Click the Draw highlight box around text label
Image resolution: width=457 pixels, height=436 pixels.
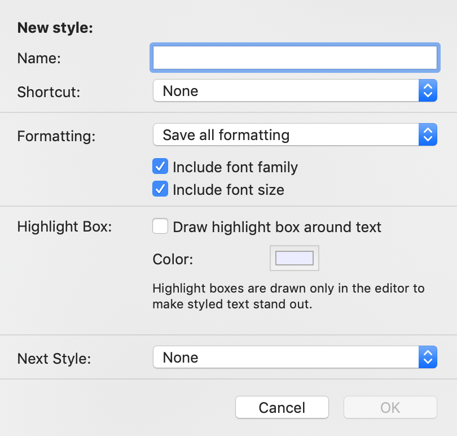click(277, 227)
